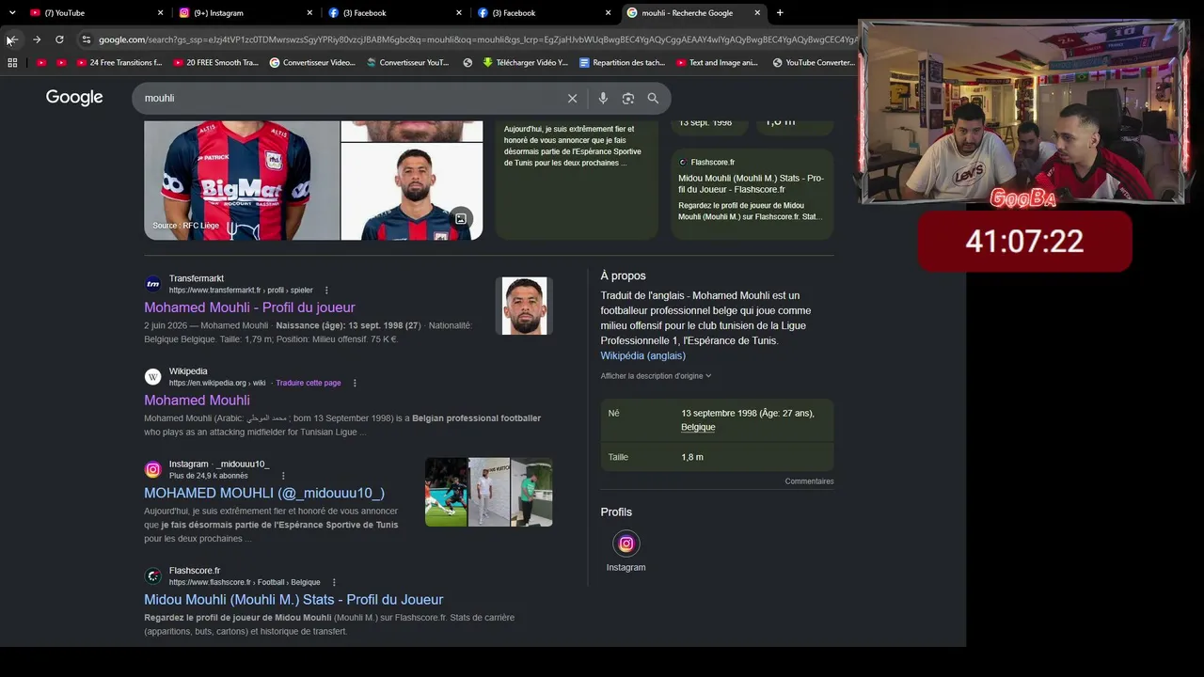Open YouTube Converter... bookmark
Image resolution: width=1204 pixels, height=677 pixels.
(x=814, y=63)
